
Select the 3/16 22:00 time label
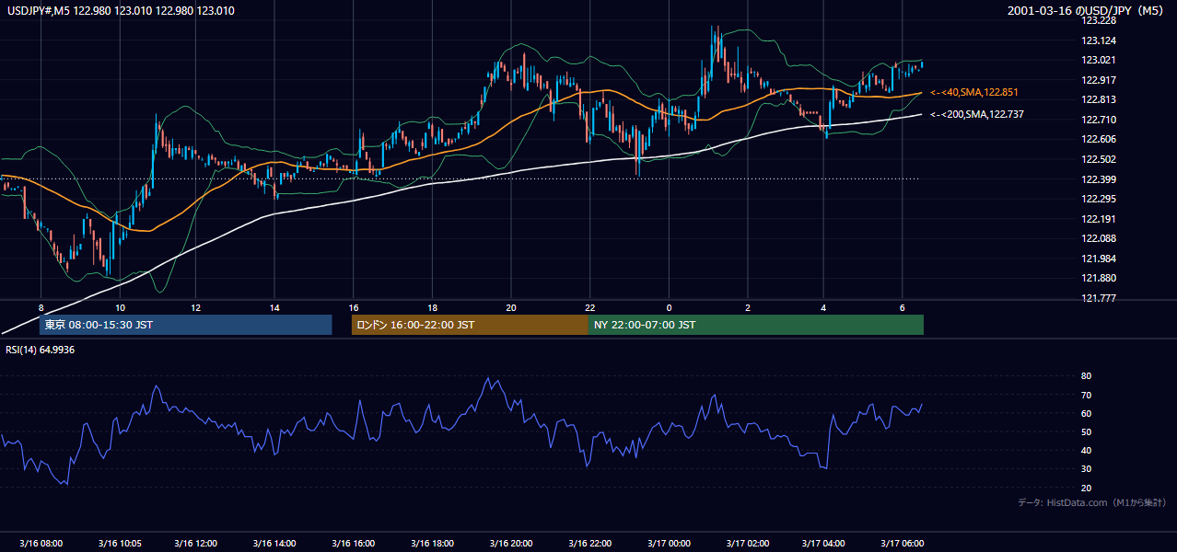589,544
